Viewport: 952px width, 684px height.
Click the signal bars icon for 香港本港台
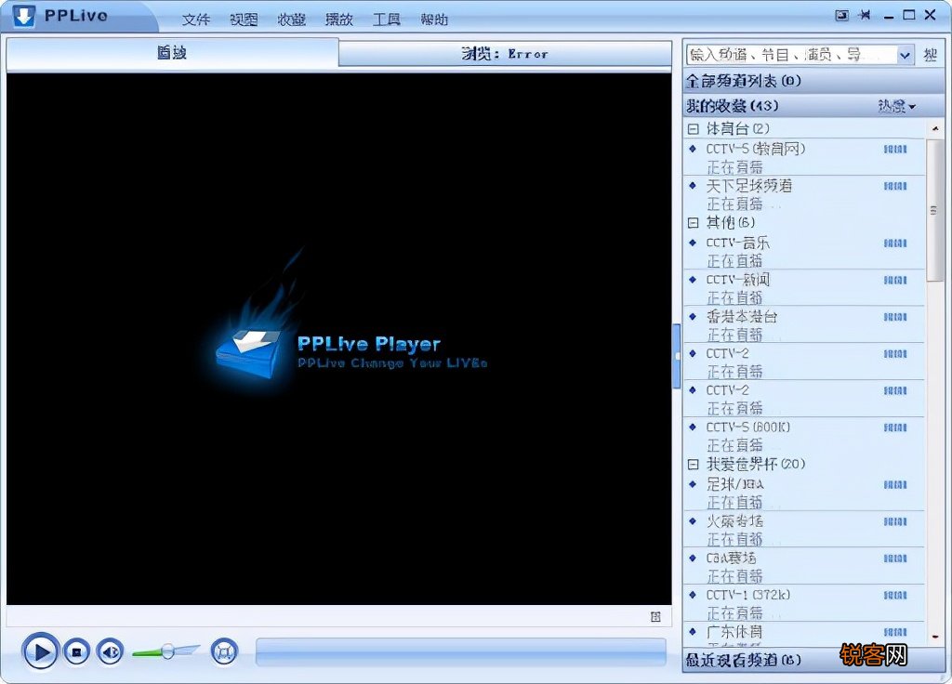895,317
